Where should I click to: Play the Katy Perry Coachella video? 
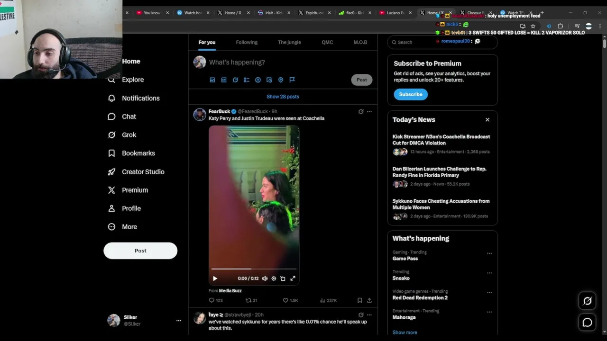click(x=215, y=278)
